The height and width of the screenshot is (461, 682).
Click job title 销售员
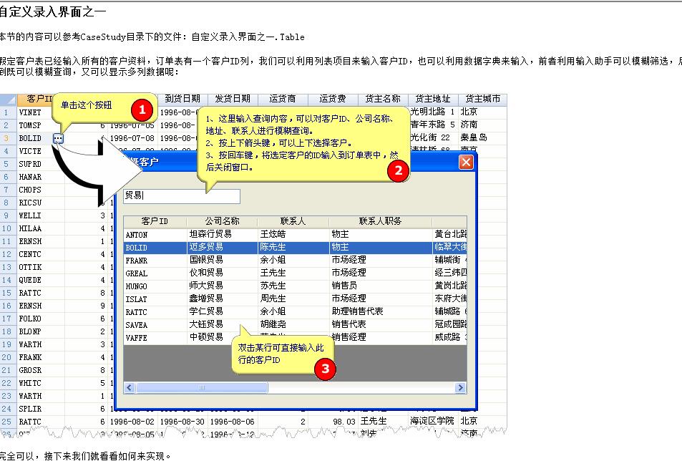[x=344, y=286]
